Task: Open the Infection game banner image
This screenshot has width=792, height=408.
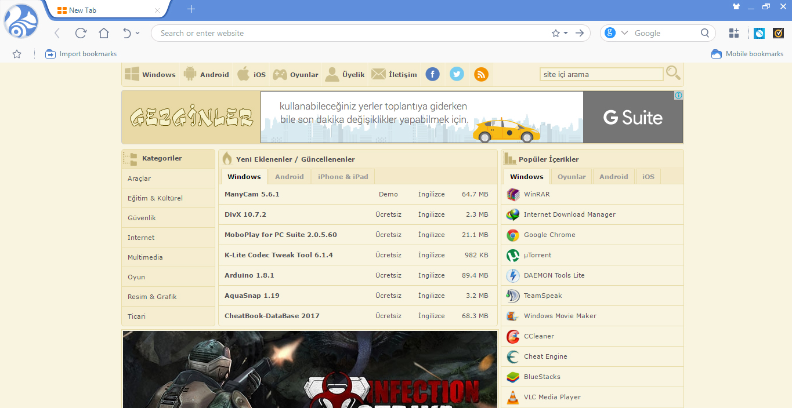Action: pos(310,369)
